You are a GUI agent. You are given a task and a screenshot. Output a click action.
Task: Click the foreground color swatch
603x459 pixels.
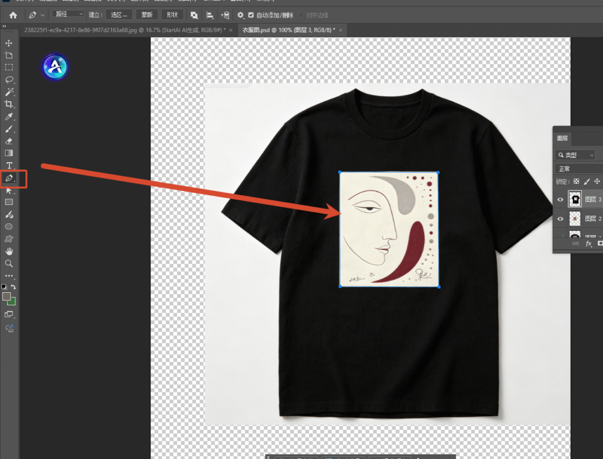6,296
